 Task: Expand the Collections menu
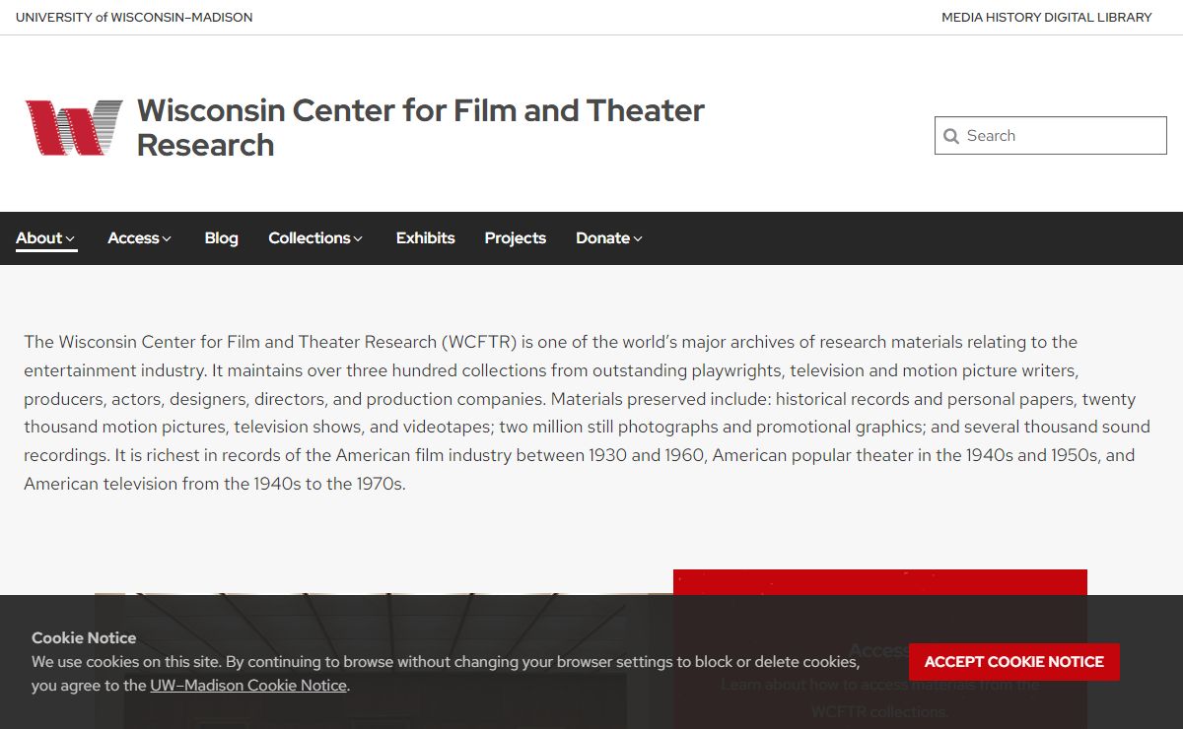(x=315, y=238)
